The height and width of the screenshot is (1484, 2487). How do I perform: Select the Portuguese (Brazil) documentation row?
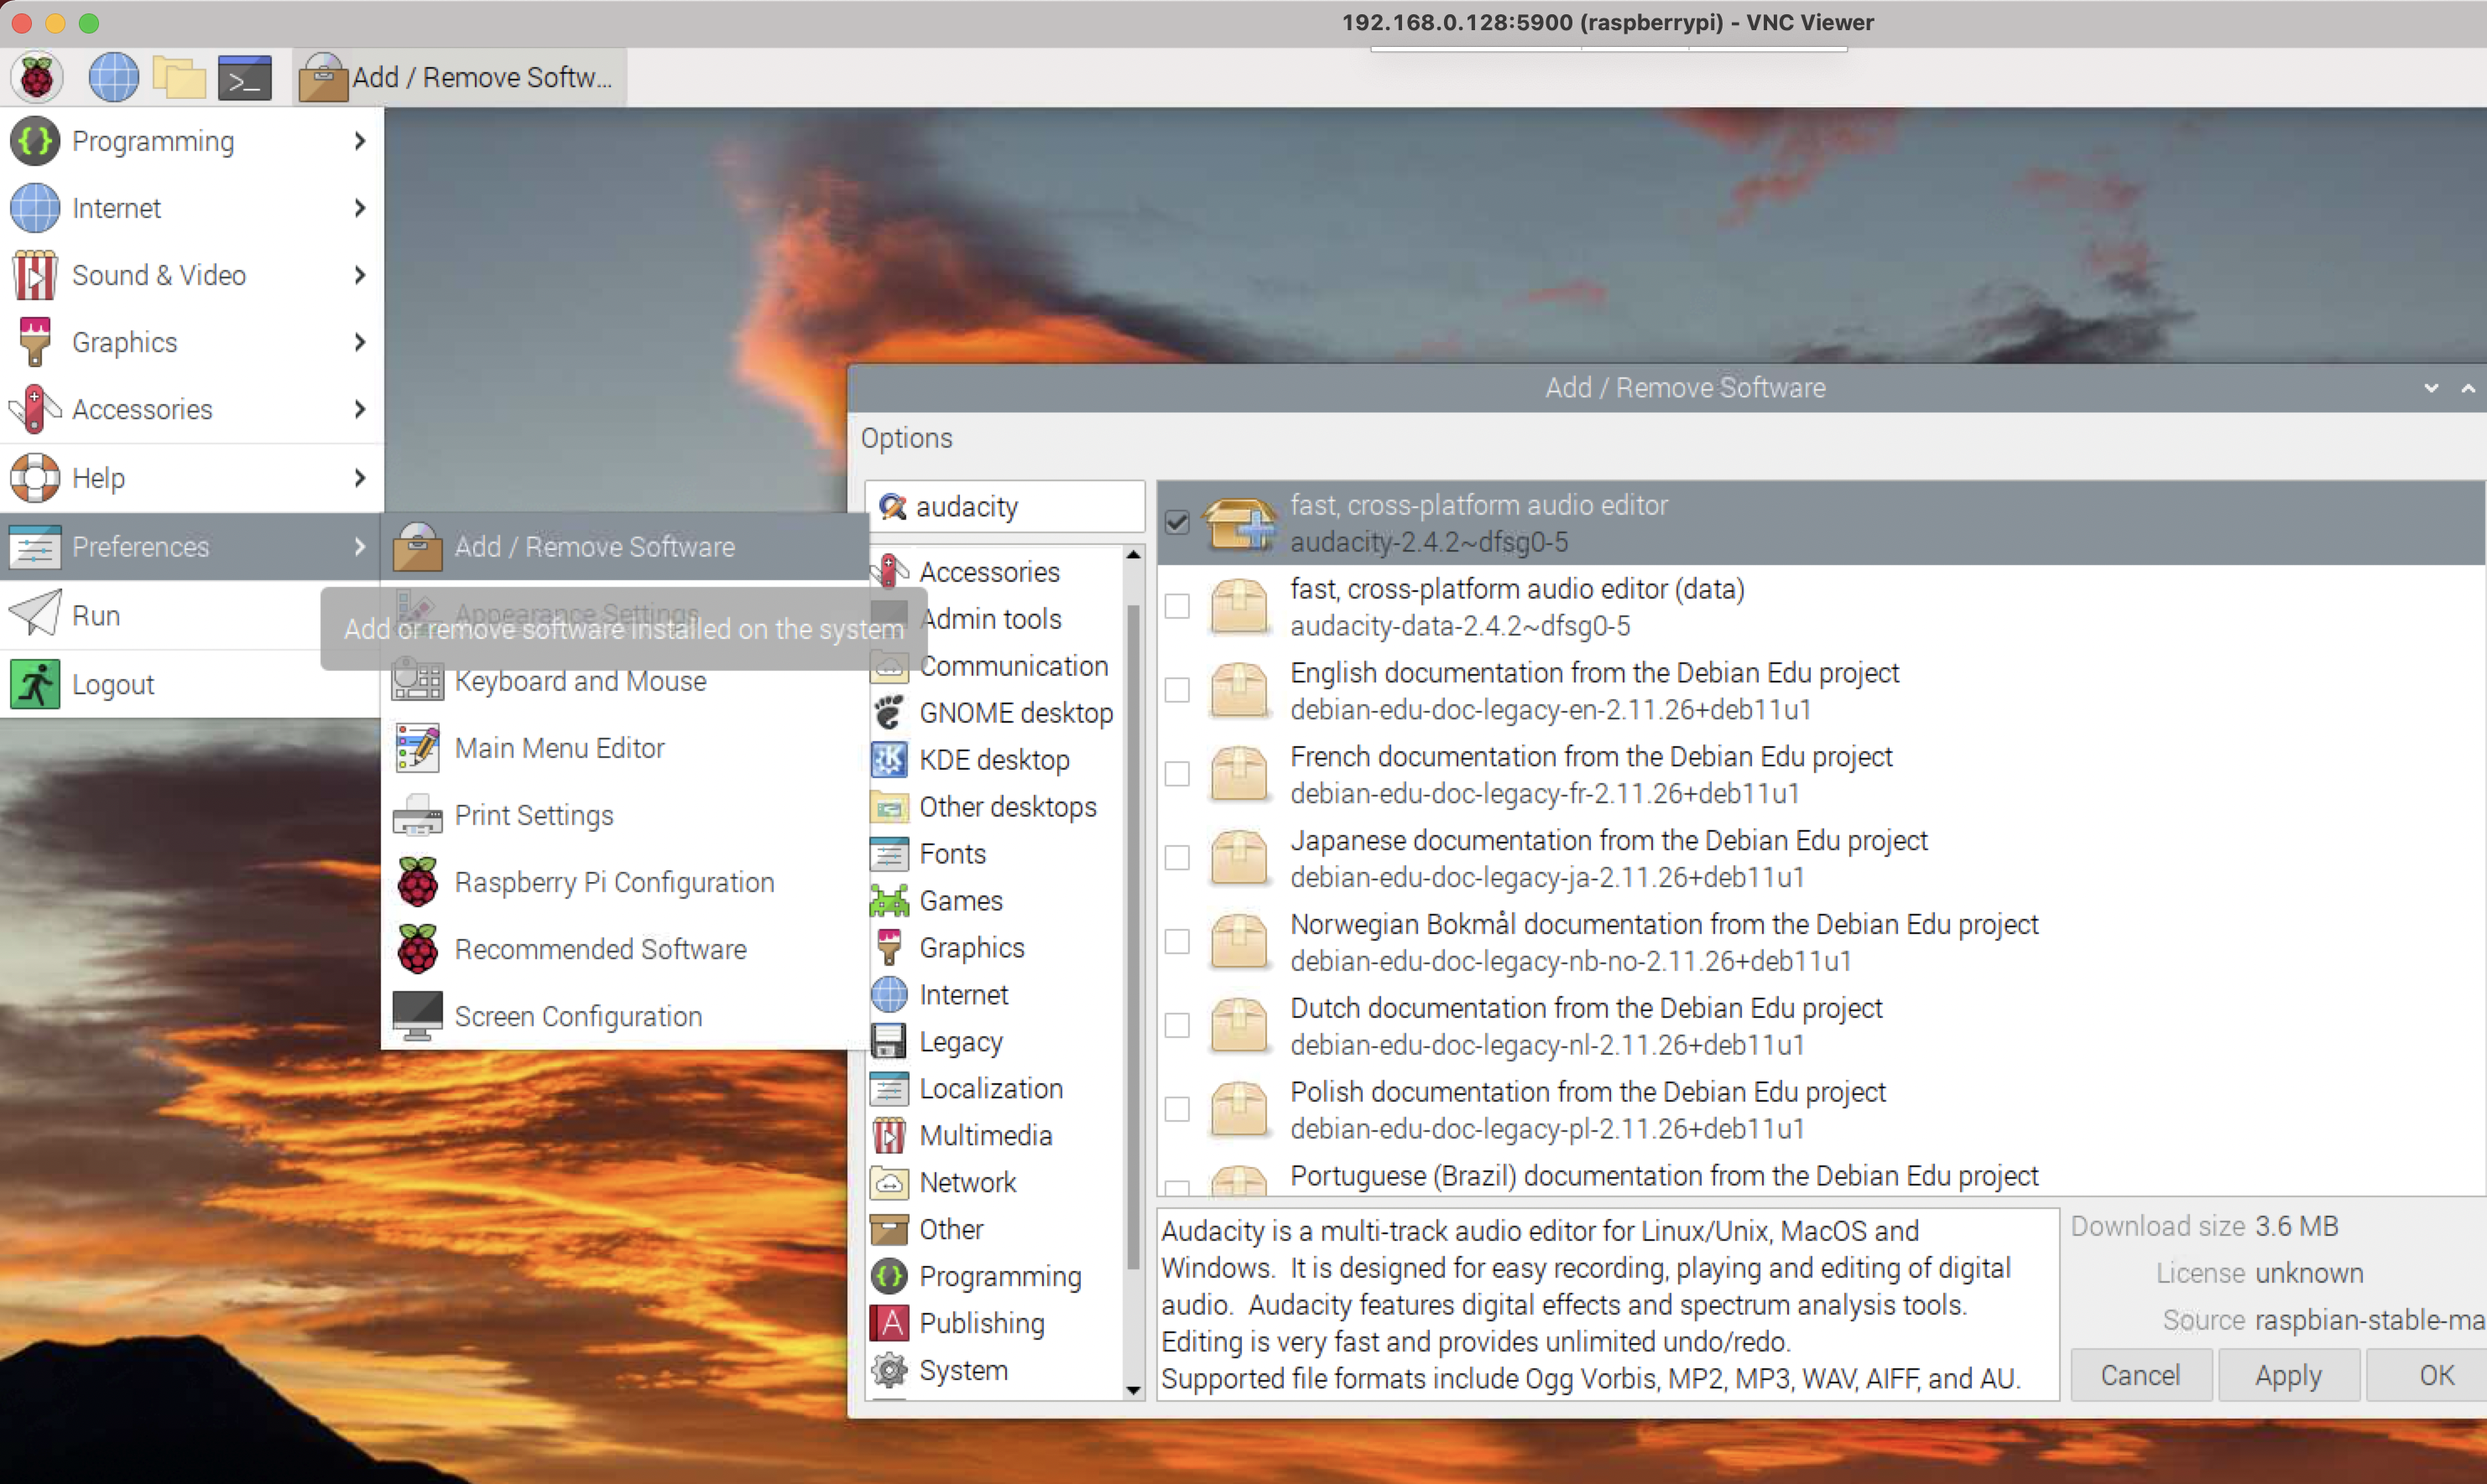(1819, 1178)
